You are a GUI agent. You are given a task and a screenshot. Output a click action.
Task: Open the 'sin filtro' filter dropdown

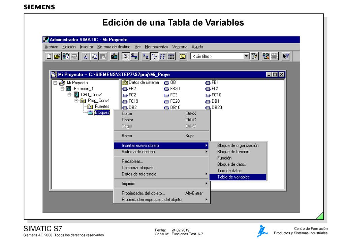click(246, 56)
